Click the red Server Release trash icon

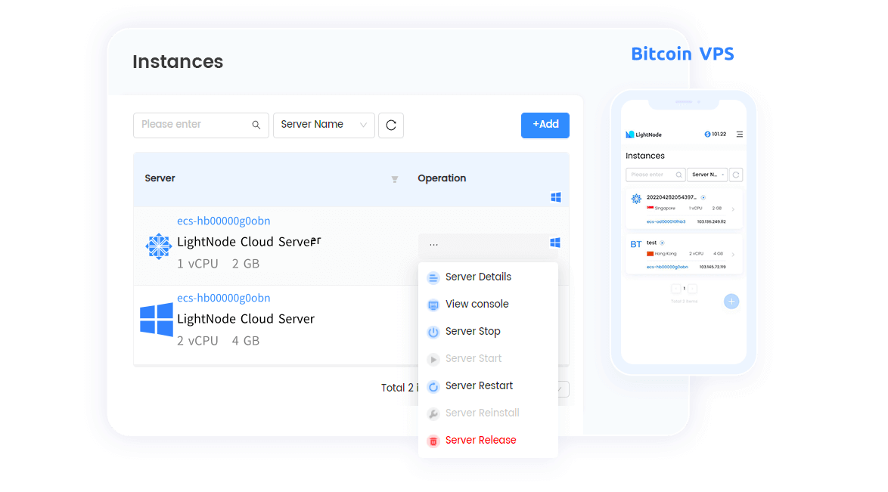pos(433,441)
